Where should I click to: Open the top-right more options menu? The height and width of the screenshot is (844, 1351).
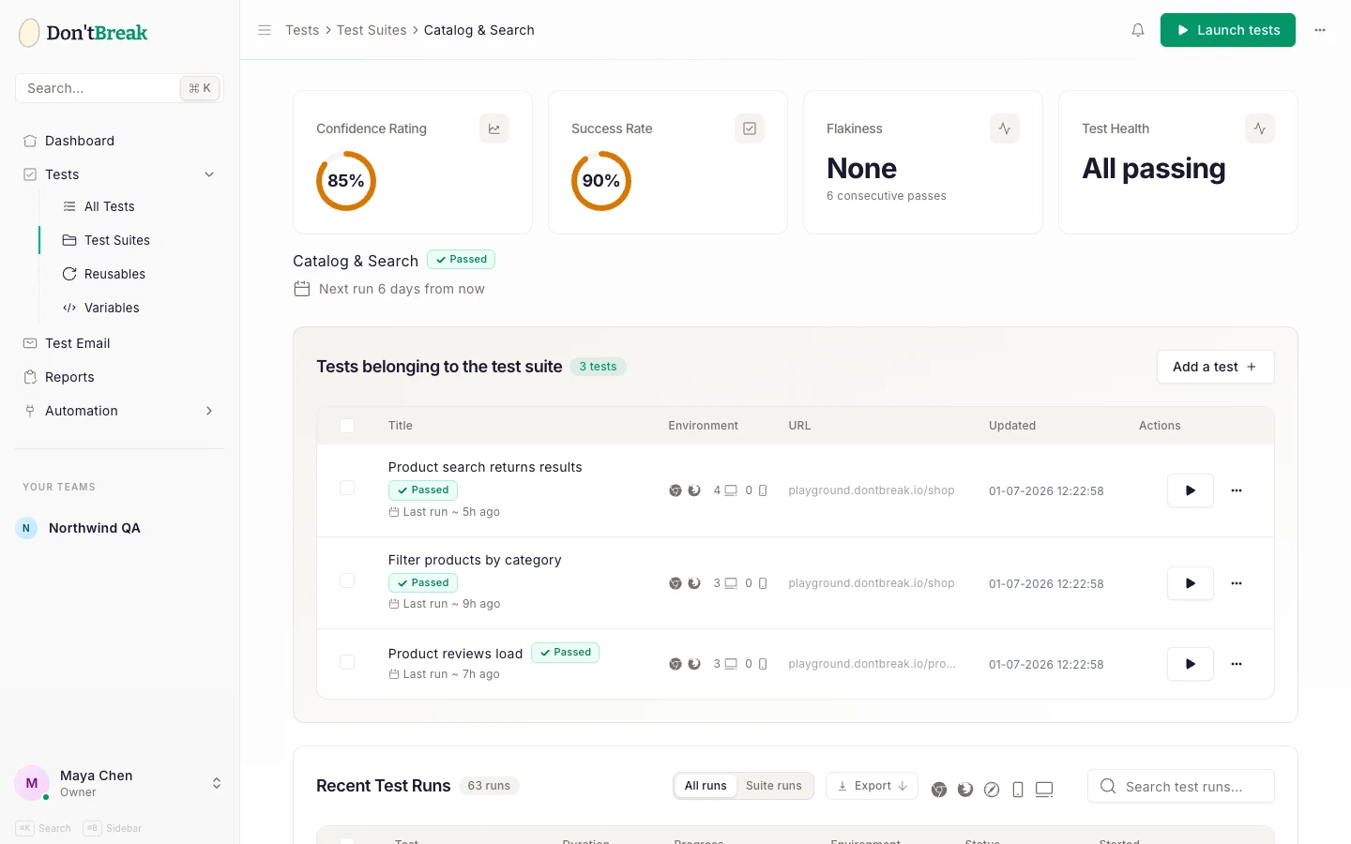point(1320,30)
